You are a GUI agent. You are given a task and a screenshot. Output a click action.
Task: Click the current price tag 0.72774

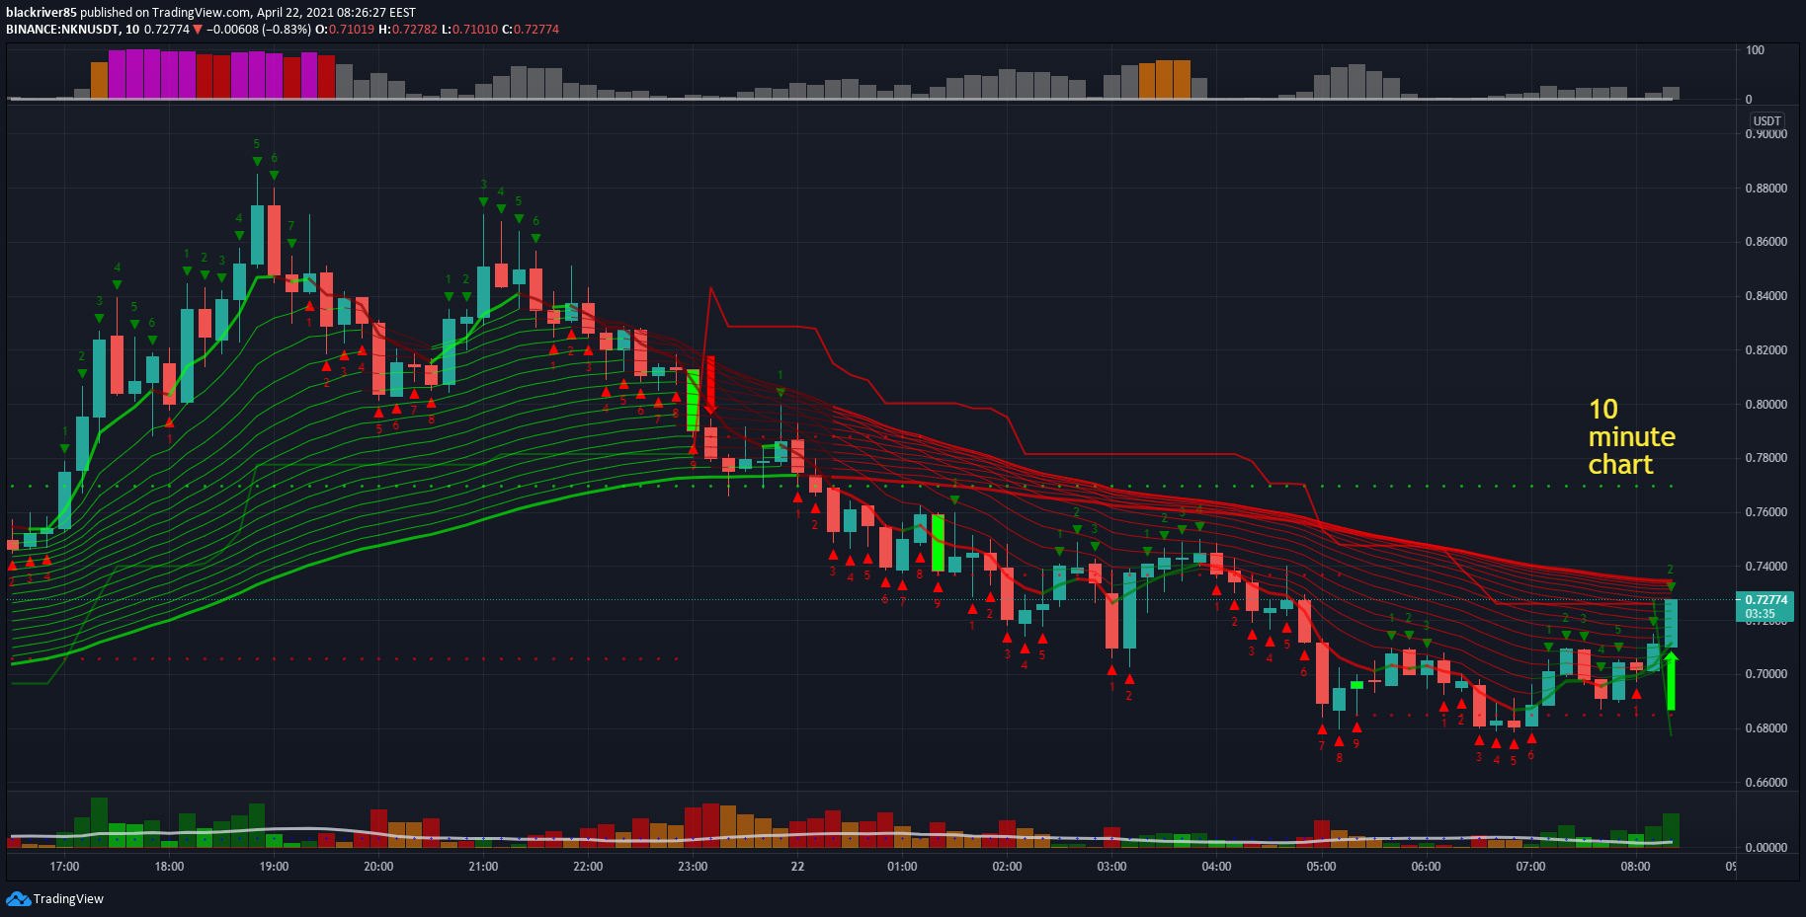click(x=1765, y=606)
